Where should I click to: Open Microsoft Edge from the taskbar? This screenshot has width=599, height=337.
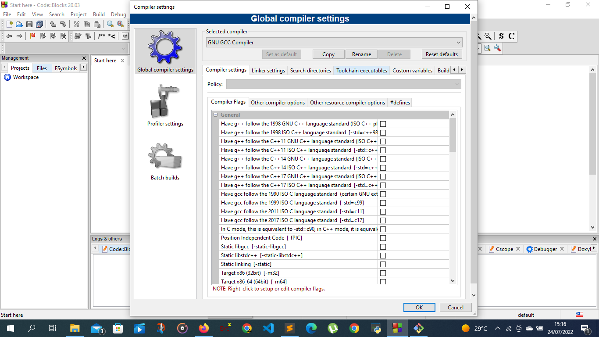(311, 328)
